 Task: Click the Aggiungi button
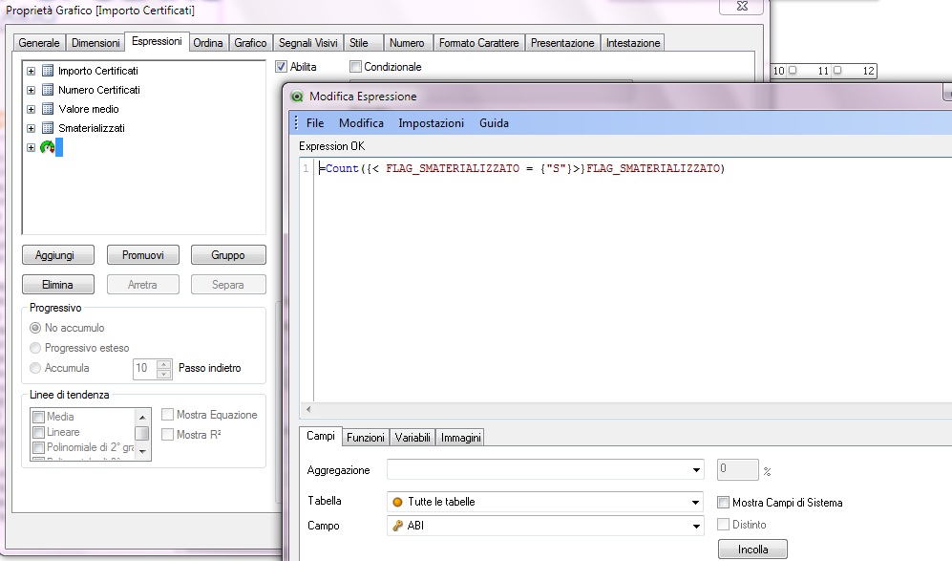[x=59, y=255]
